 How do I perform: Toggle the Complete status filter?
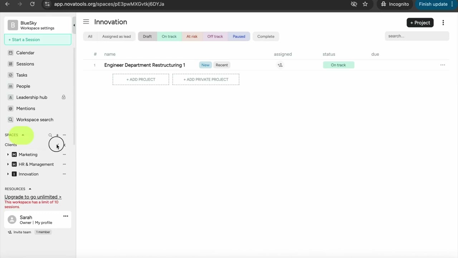266,36
